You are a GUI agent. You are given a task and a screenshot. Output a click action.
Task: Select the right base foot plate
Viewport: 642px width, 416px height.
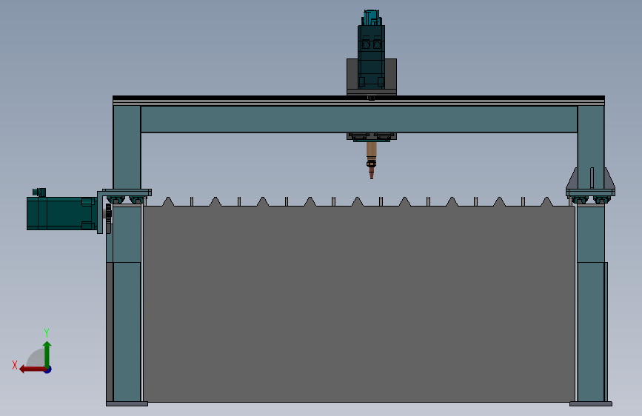pos(591,404)
